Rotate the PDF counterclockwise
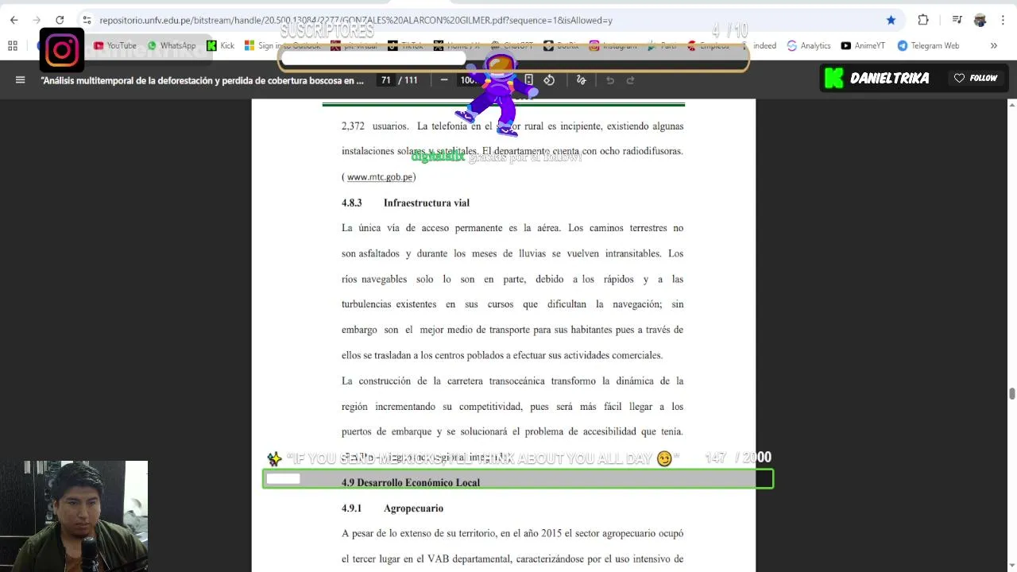The height and width of the screenshot is (572, 1017). click(549, 79)
